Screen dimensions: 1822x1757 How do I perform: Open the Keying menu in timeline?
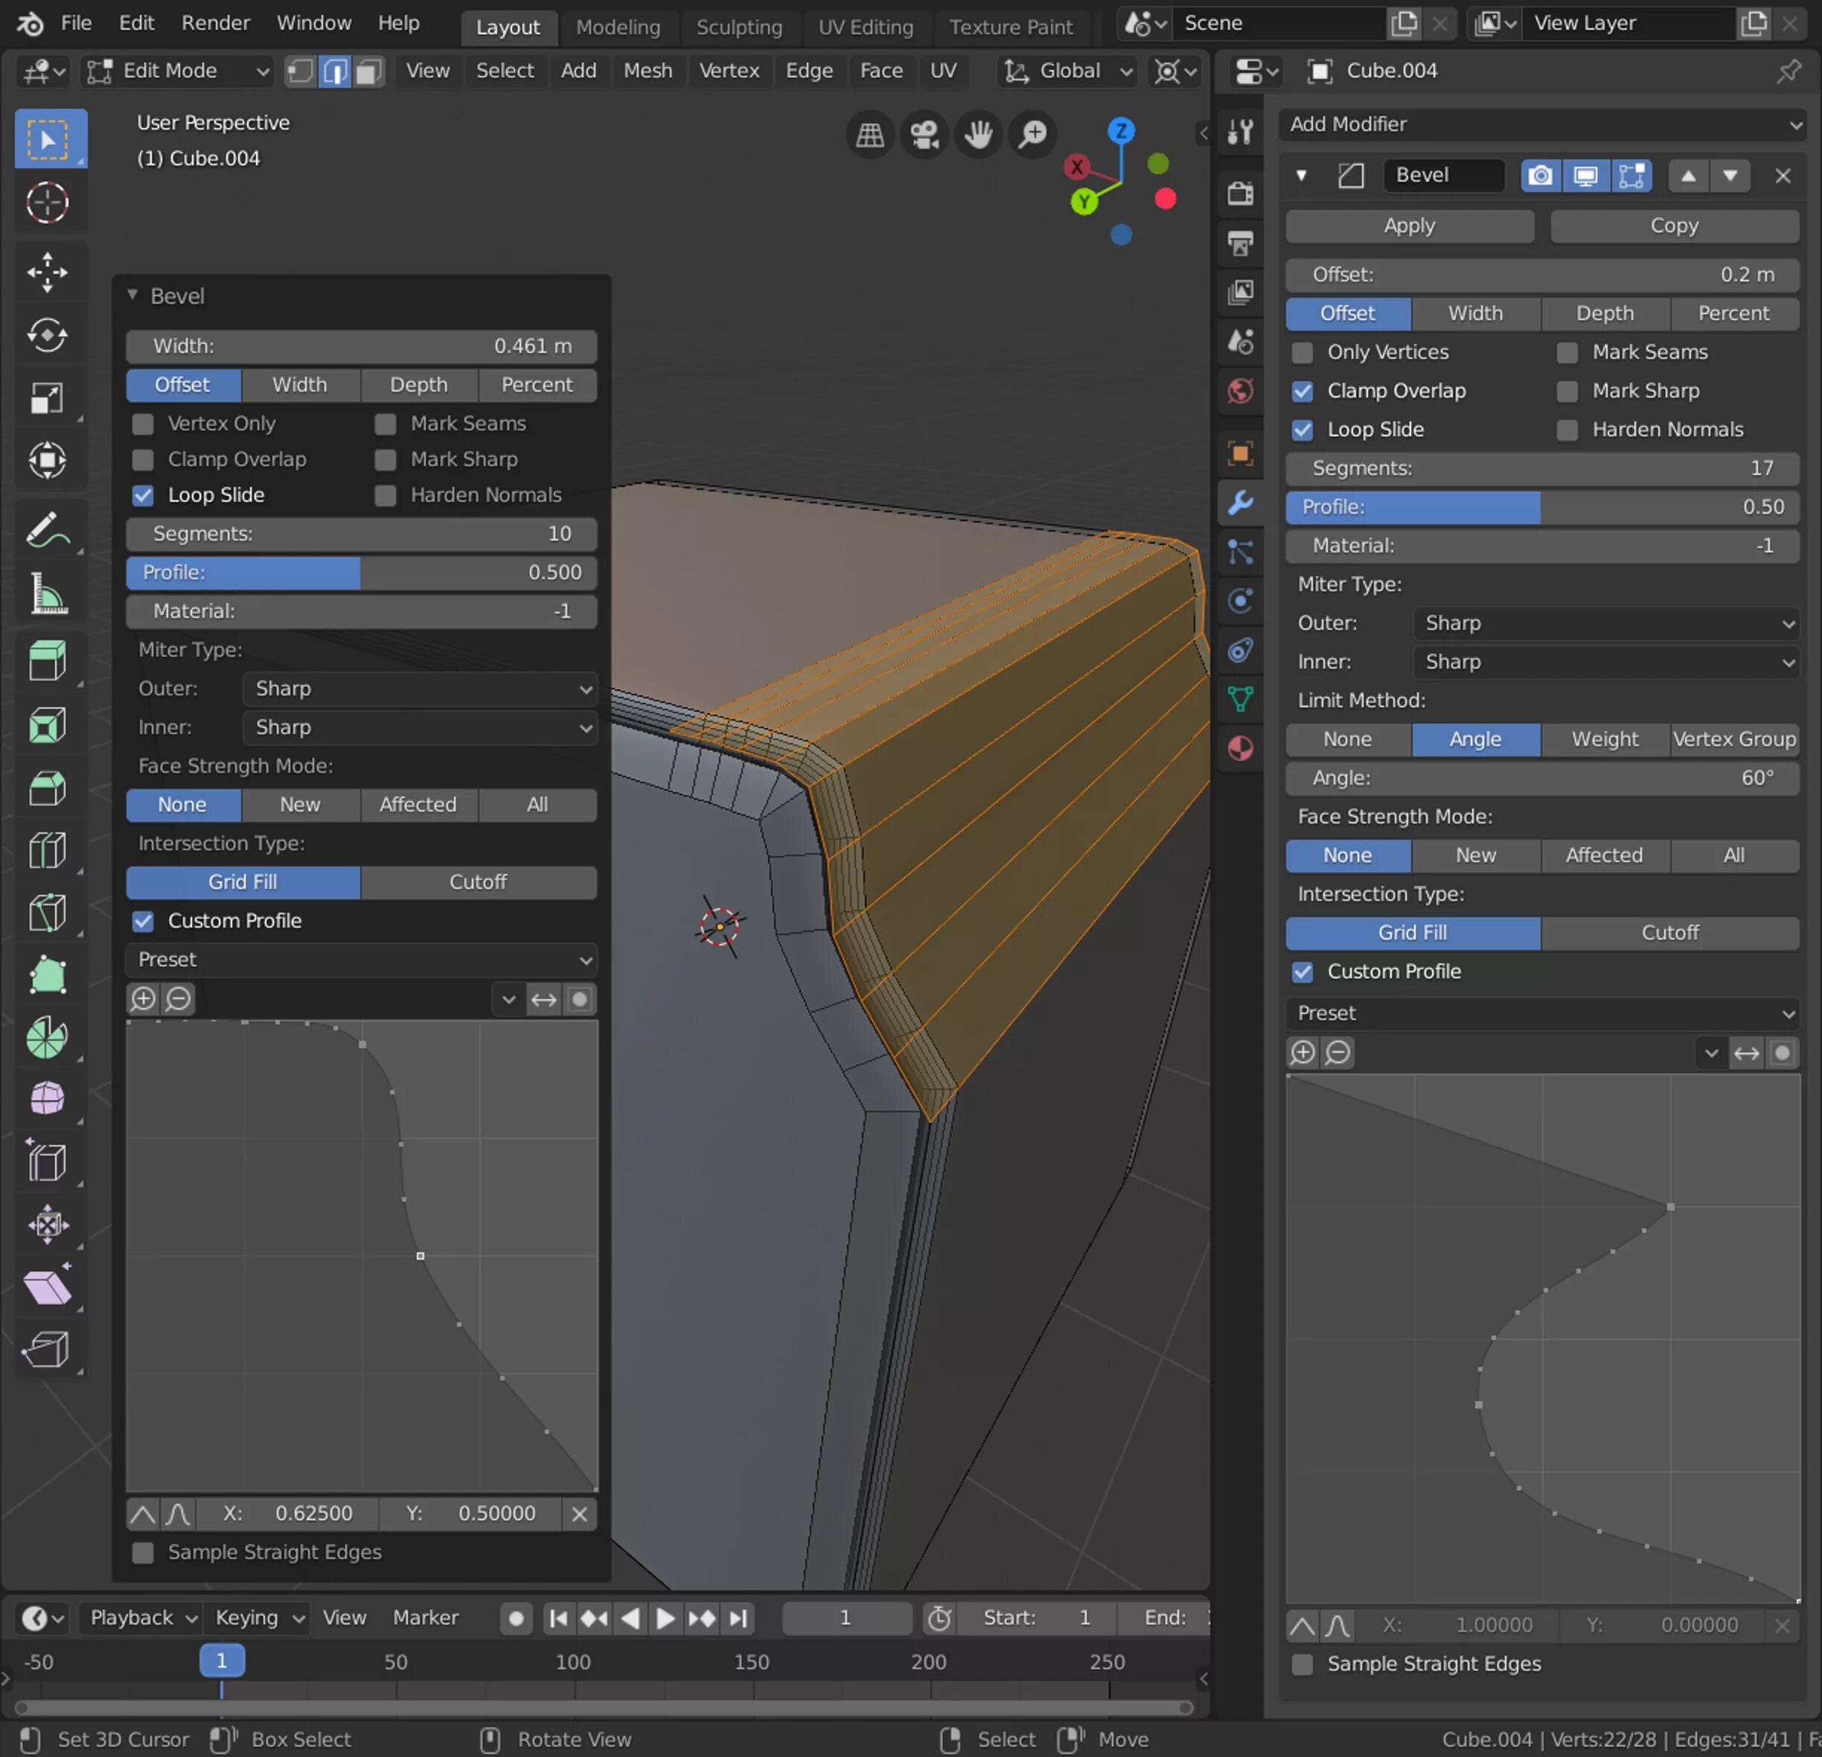[258, 1618]
